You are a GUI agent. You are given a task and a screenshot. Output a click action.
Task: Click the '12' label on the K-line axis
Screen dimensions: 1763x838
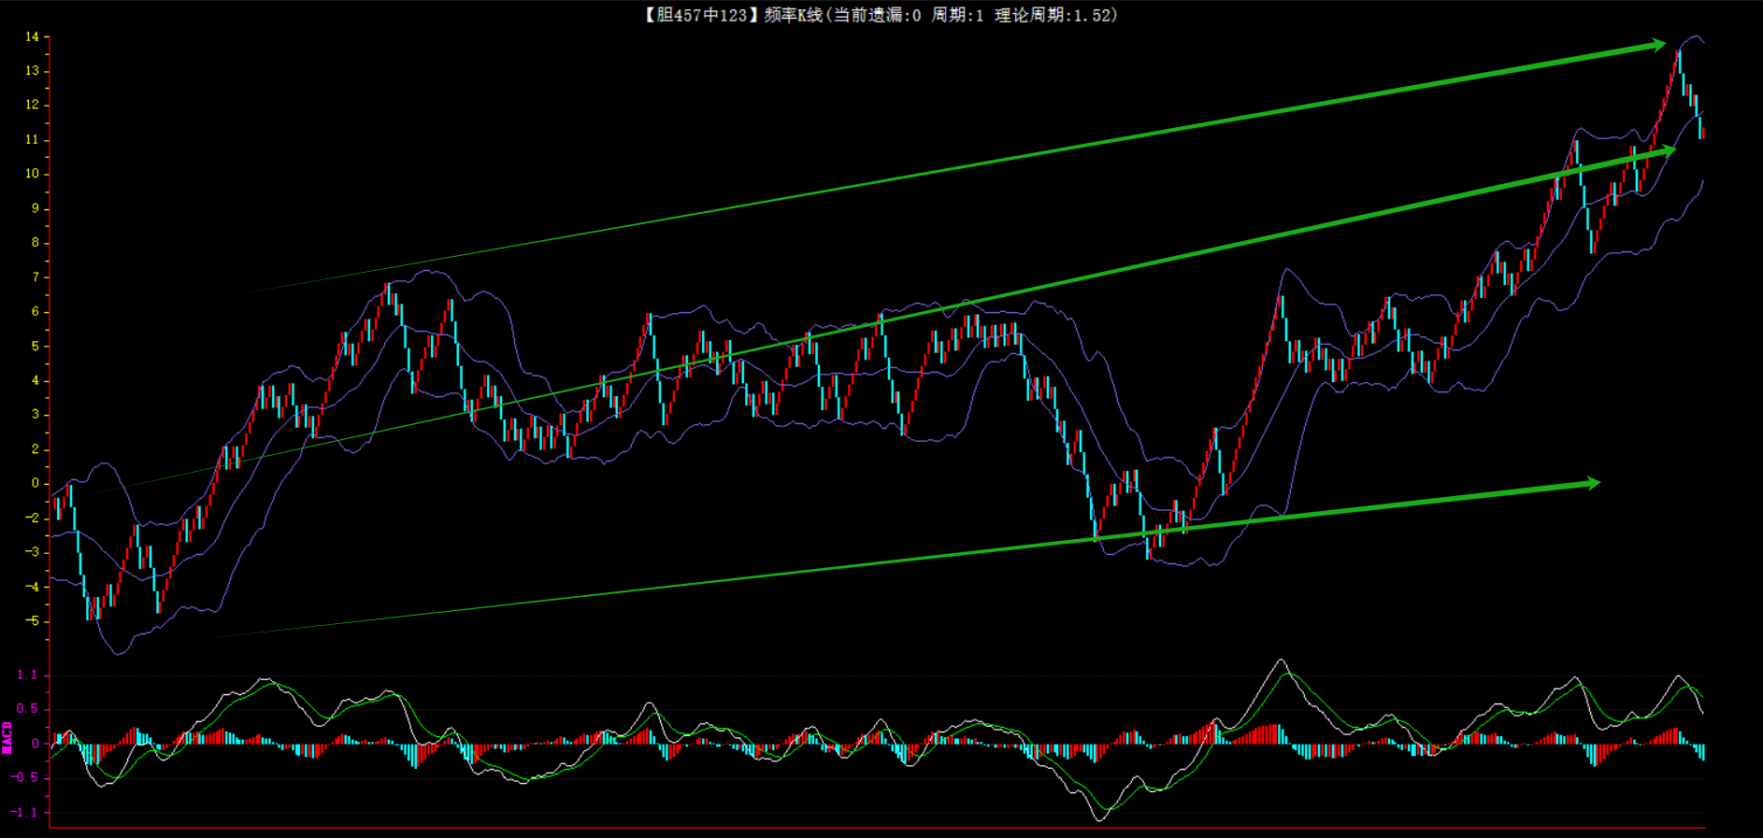[x=33, y=105]
